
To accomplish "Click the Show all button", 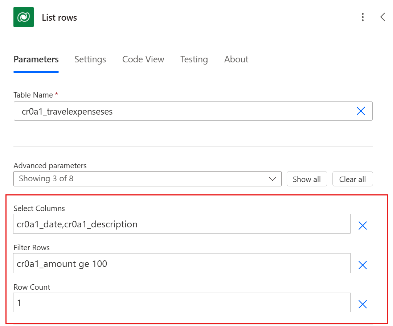I will coord(307,179).
